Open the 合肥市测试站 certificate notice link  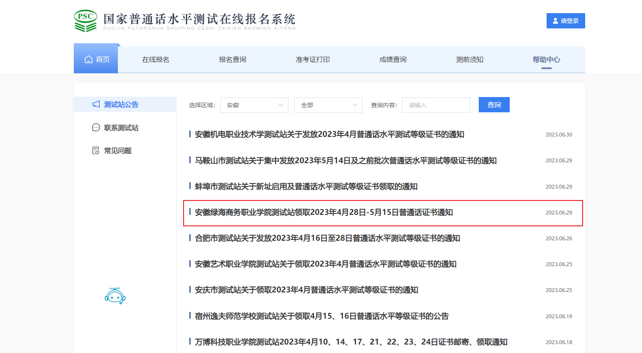click(x=327, y=238)
